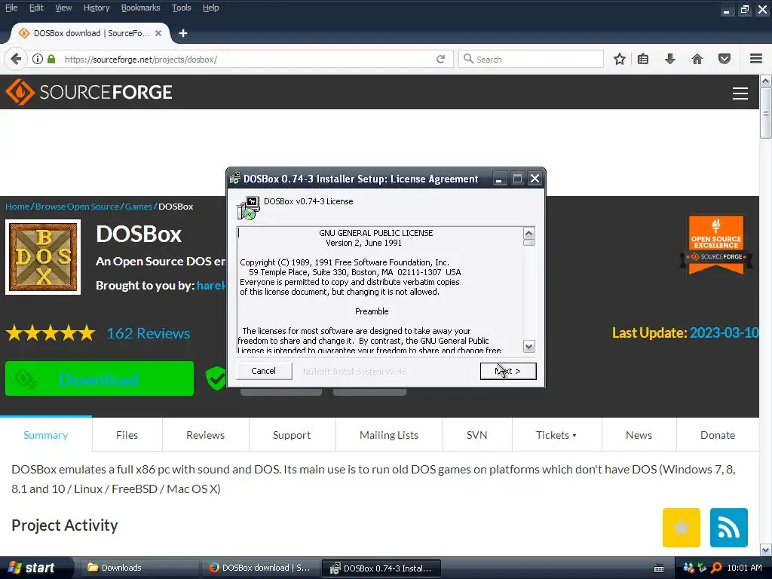Follow the Games breadcrumb link
Screen dimensions: 772x579
click(139, 207)
